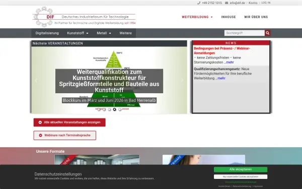Accept all cookies with 'Alle akzeptieren'
302x189 pixels.
pos(241,169)
